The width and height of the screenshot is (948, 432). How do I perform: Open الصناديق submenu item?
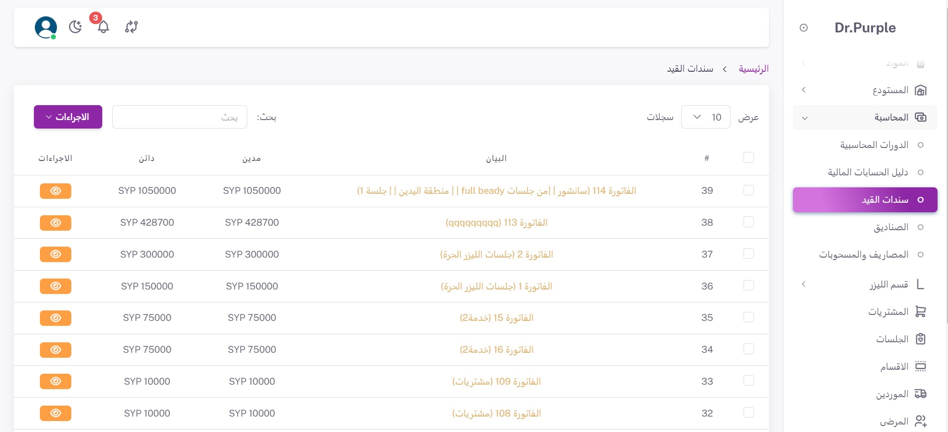click(891, 227)
